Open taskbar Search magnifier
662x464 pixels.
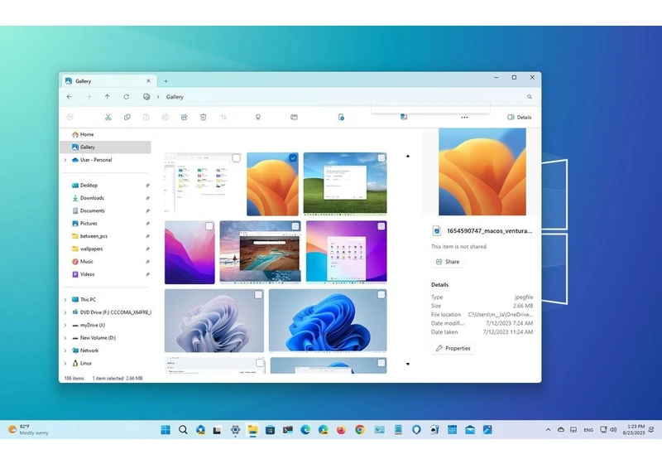183,430
